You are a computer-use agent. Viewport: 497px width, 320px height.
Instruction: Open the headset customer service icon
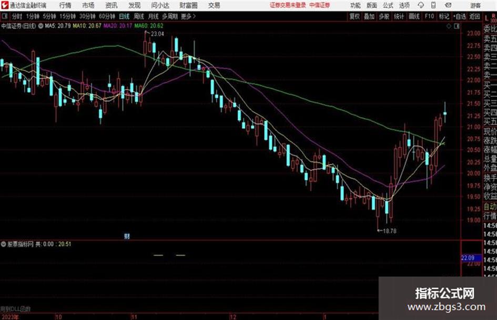point(421,5)
